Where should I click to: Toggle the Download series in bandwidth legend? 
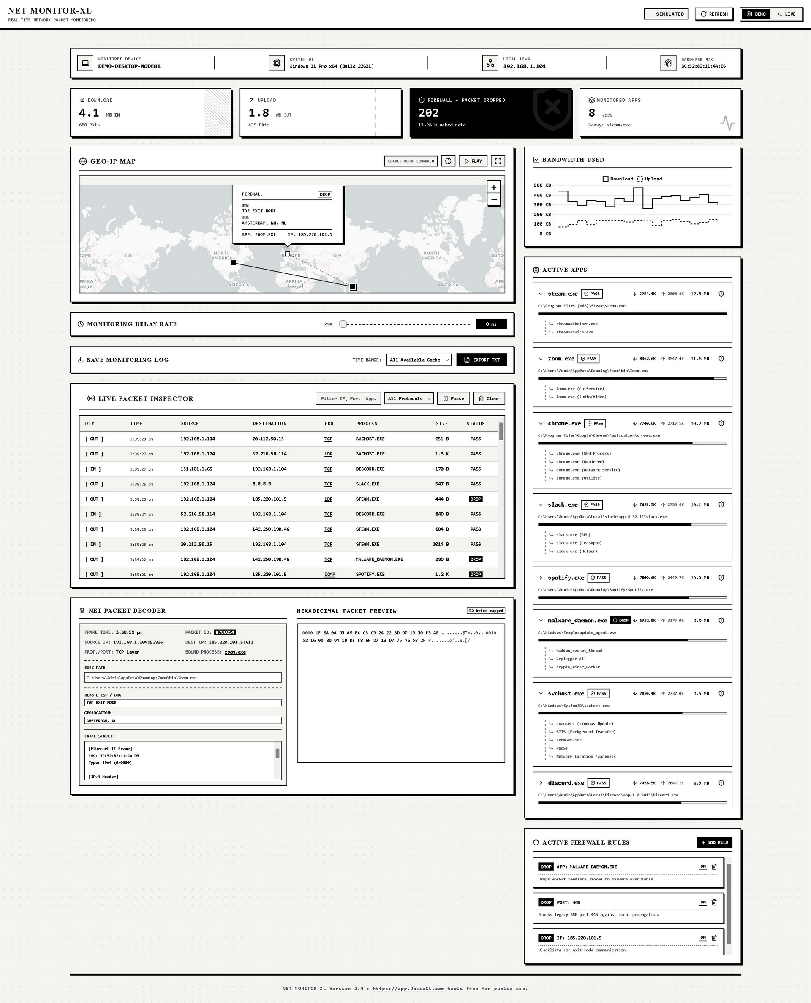[618, 179]
